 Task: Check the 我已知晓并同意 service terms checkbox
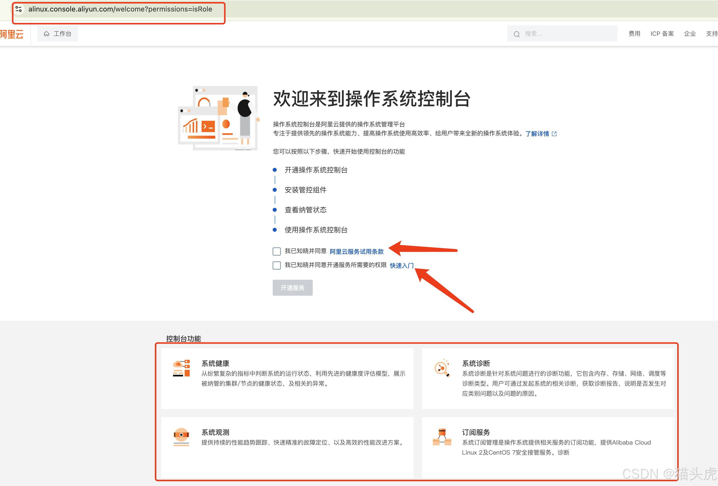tap(276, 251)
